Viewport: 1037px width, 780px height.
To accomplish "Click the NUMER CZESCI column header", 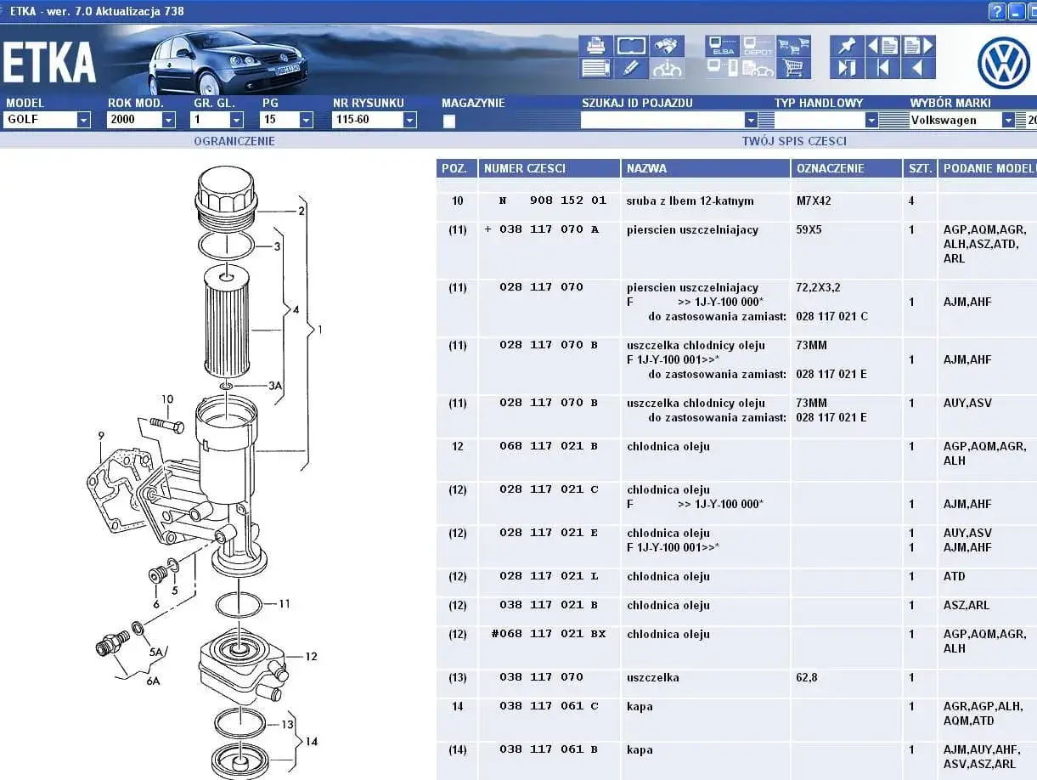I will pyautogui.click(x=549, y=168).
